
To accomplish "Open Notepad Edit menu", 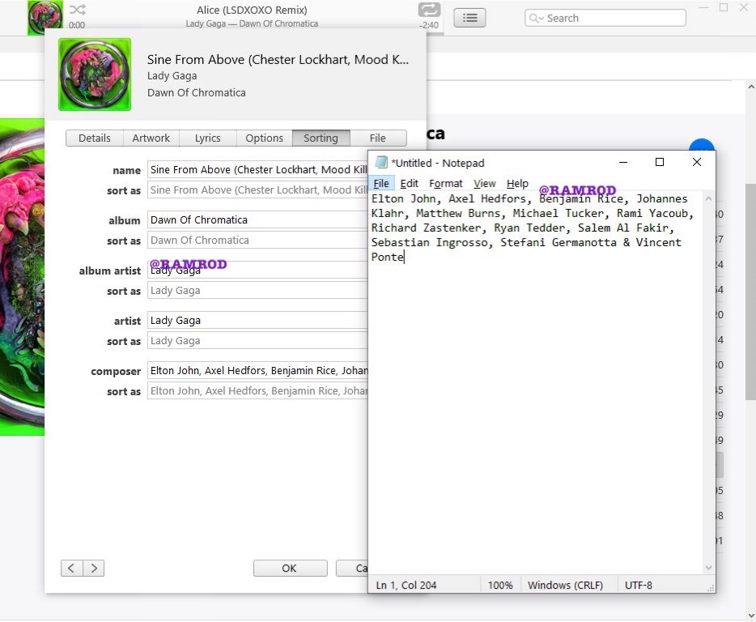I will click(409, 183).
